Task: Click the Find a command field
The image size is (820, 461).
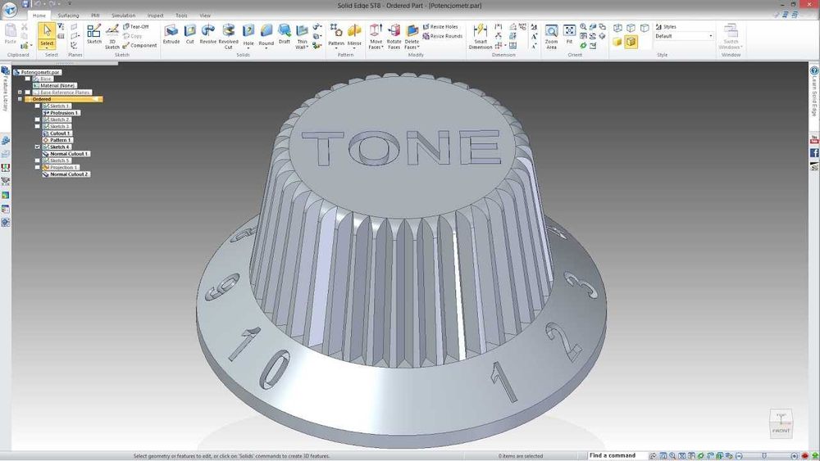Action: [617, 455]
